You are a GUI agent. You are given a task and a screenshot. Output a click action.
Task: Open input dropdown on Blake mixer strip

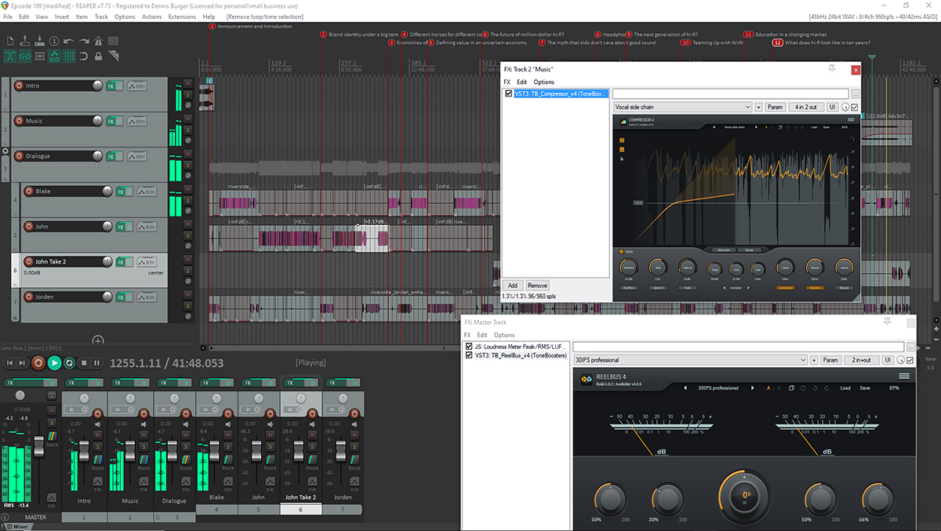pos(210,409)
